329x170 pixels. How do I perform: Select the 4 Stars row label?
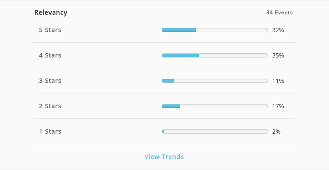click(x=50, y=55)
